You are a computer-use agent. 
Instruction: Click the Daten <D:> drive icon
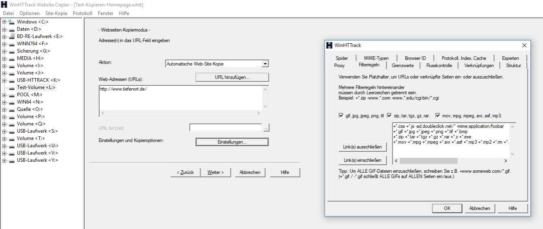[12, 29]
